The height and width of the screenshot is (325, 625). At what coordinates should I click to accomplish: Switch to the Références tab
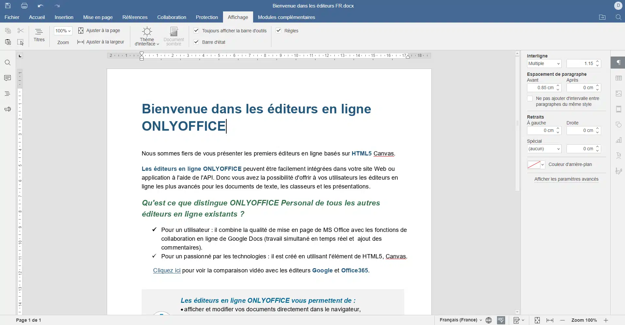(x=135, y=17)
